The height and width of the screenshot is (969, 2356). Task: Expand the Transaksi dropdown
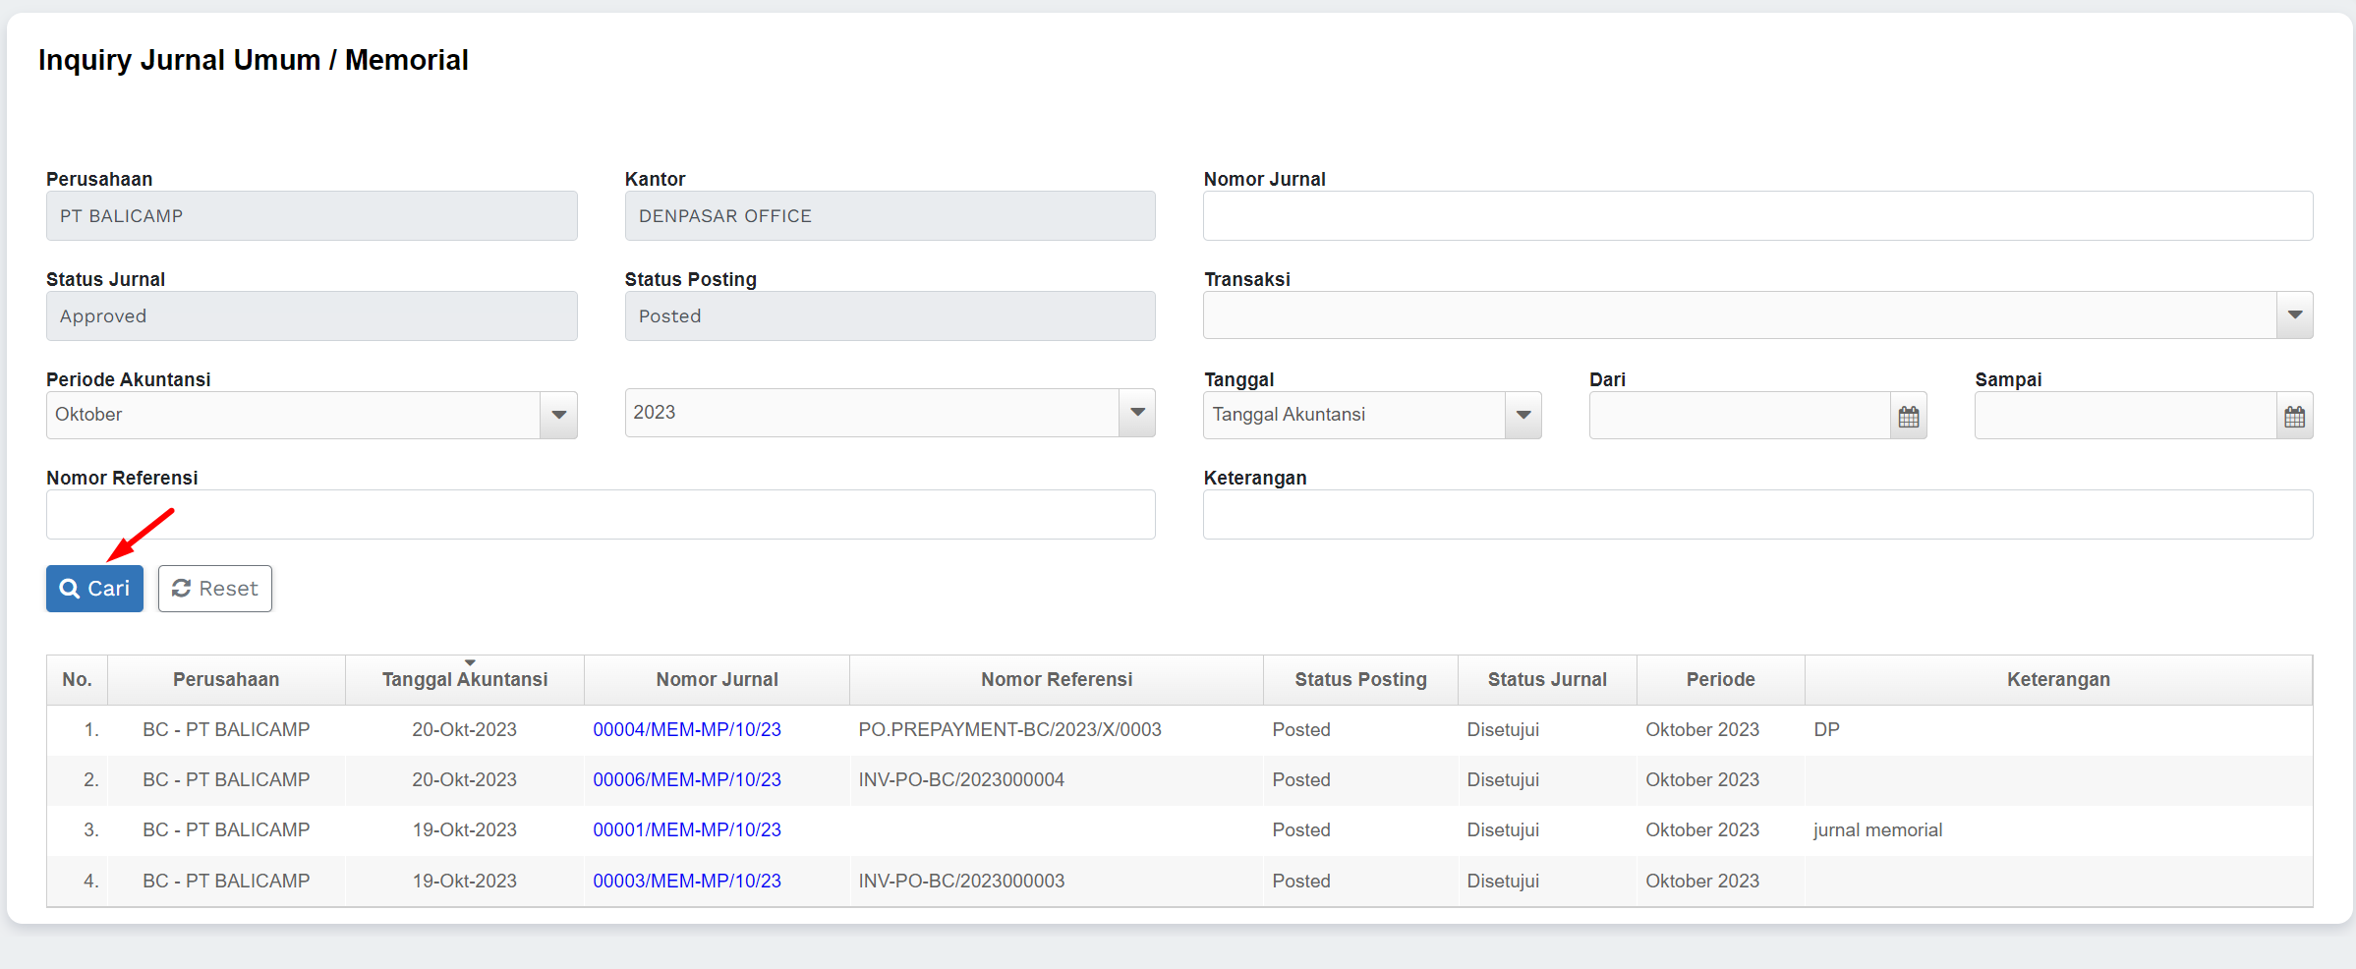click(x=2294, y=315)
